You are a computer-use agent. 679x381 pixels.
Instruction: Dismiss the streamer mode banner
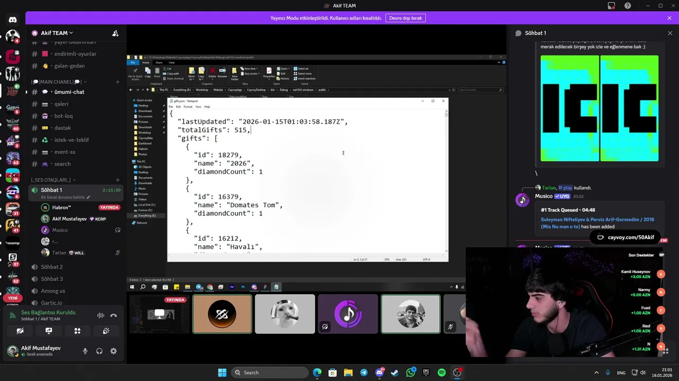(669, 18)
